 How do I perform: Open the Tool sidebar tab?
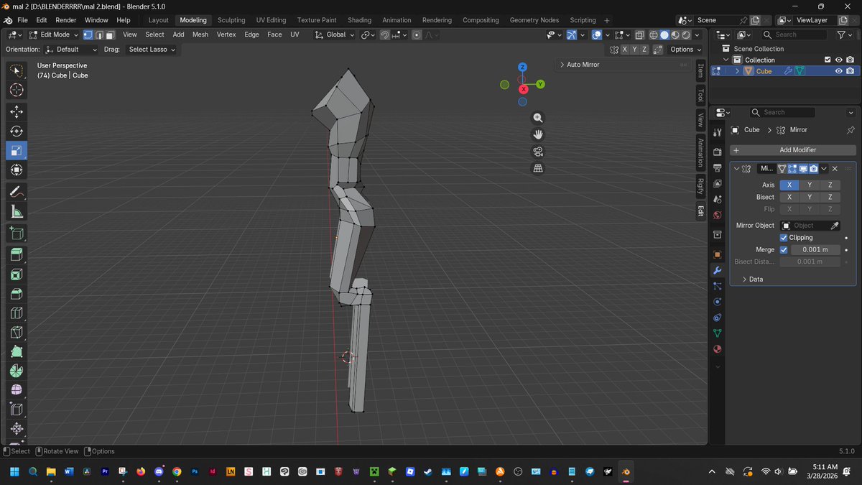(700, 96)
